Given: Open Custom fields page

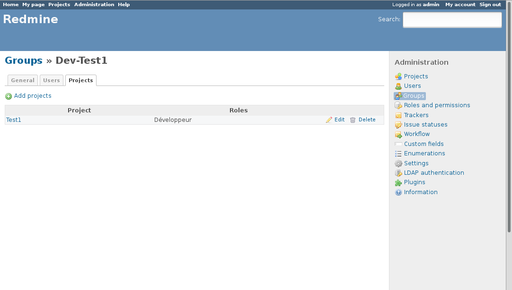Looking at the screenshot, I should [x=424, y=144].
